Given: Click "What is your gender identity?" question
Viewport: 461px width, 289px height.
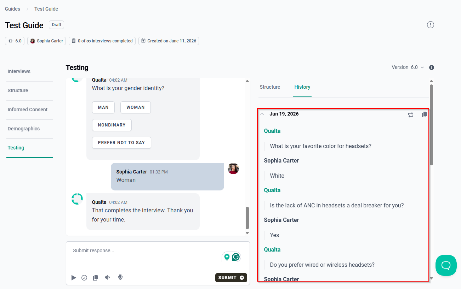Looking at the screenshot, I should [x=128, y=88].
